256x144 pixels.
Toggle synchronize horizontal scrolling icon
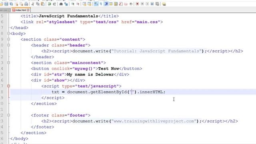tap(89, 4)
